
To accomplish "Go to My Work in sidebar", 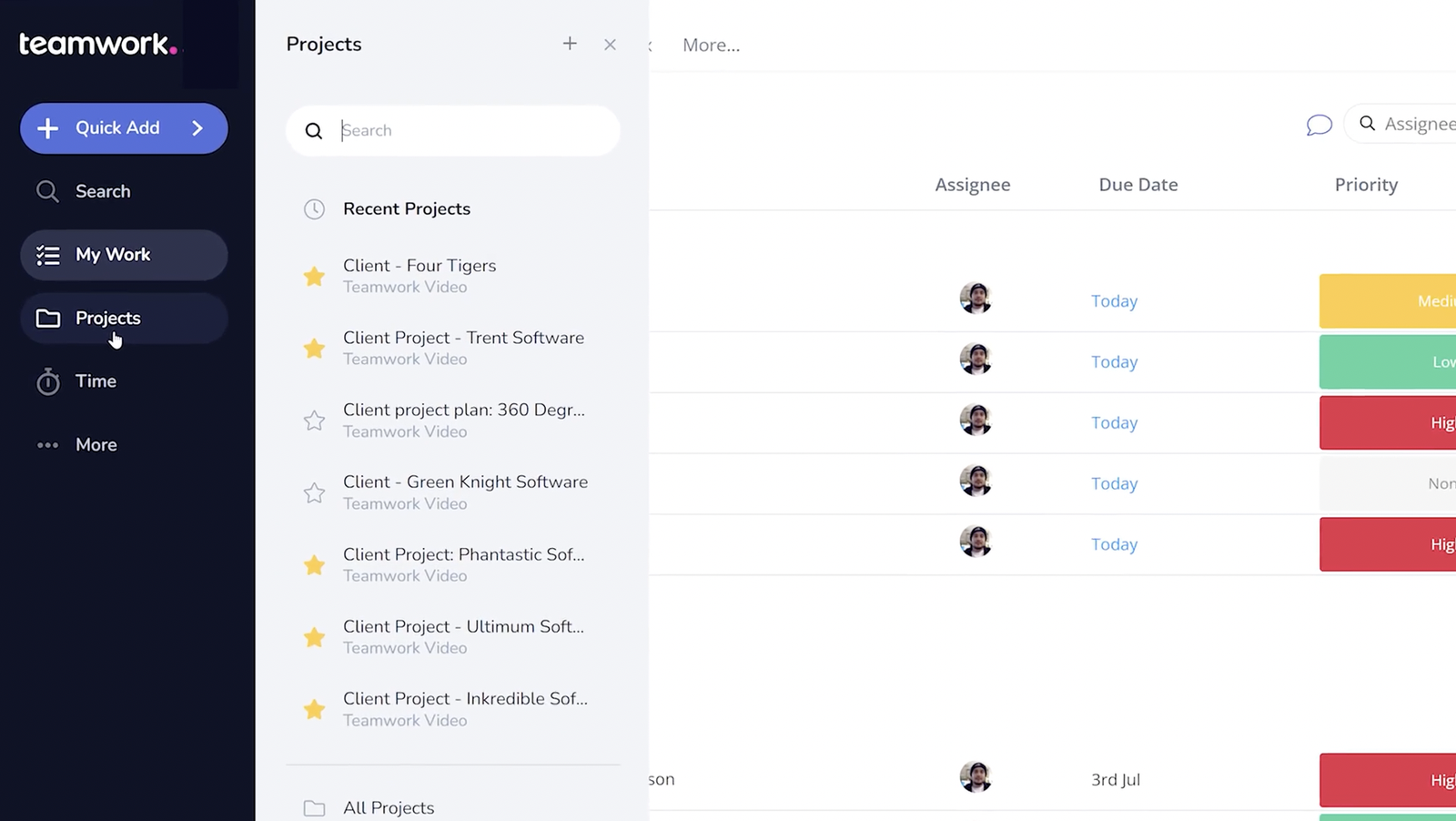I will (124, 255).
